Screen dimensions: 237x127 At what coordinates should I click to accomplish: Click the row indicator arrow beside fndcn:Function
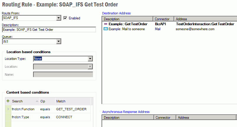(8, 109)
